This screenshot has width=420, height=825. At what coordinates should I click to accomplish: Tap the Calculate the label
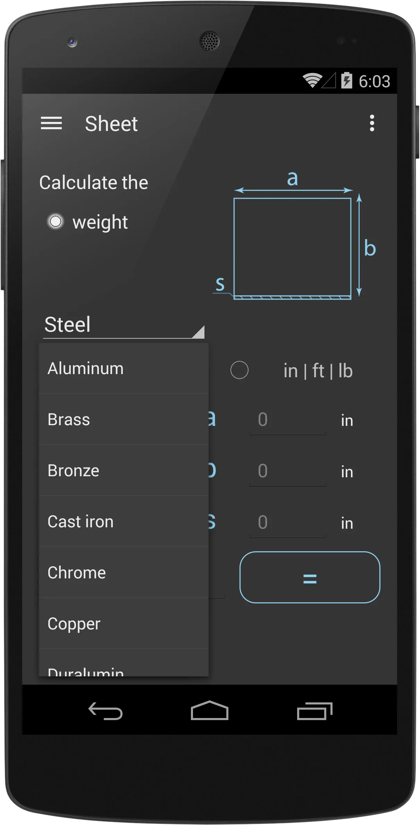[94, 182]
